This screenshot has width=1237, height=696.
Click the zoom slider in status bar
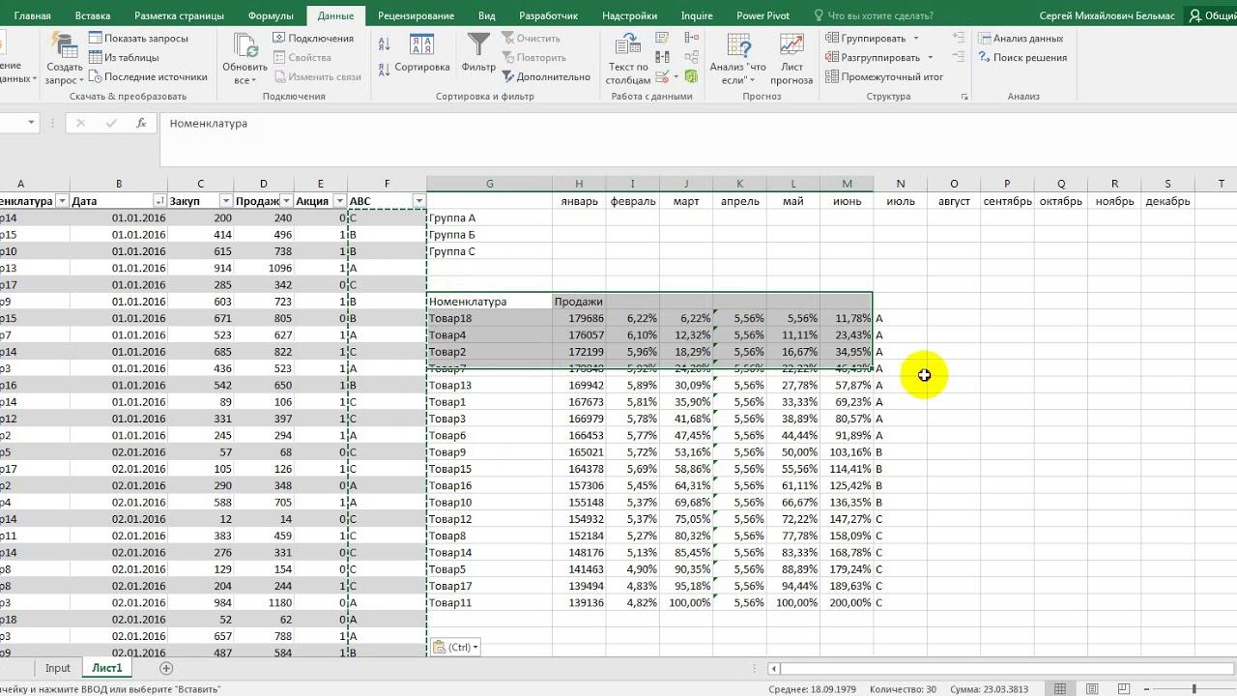coord(1194,689)
